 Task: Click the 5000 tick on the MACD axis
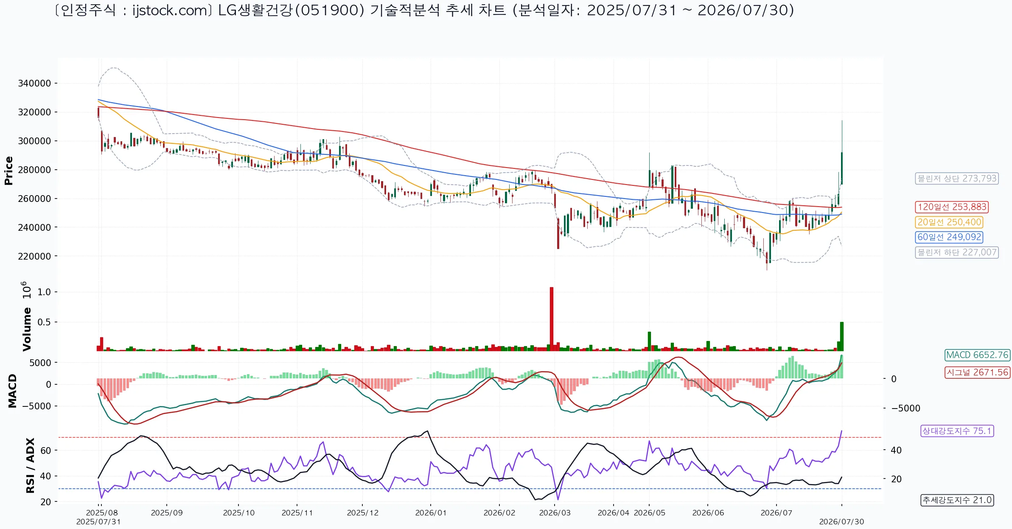tap(40, 363)
